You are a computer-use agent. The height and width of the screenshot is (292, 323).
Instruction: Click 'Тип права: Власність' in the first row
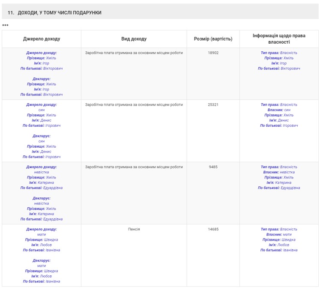[x=279, y=53]
